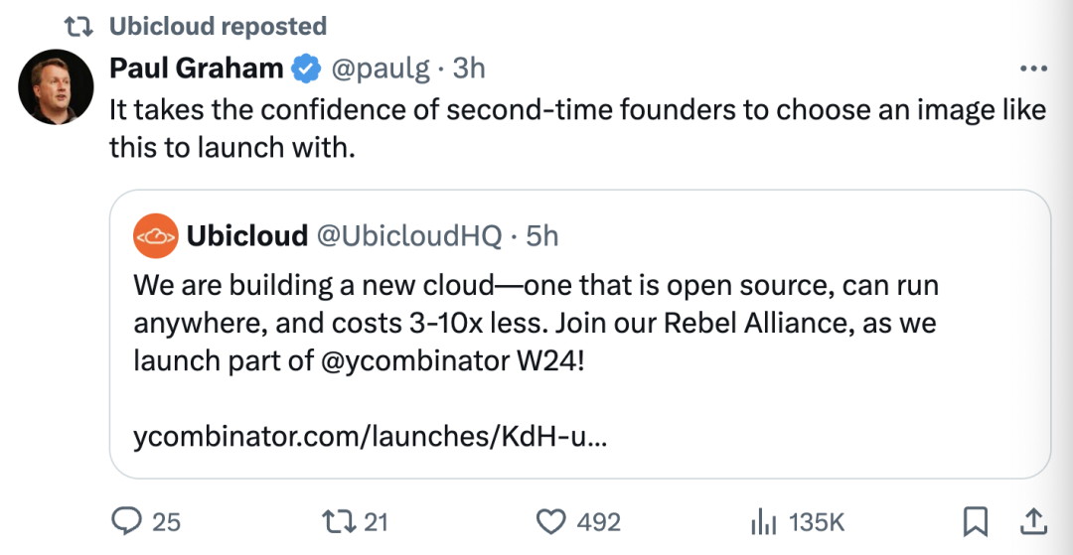The width and height of the screenshot is (1073, 555).
Task: Open view analytics bar chart icon
Action: click(x=763, y=521)
